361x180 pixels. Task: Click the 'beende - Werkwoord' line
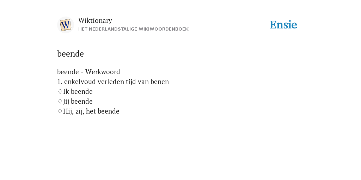tap(88, 72)
